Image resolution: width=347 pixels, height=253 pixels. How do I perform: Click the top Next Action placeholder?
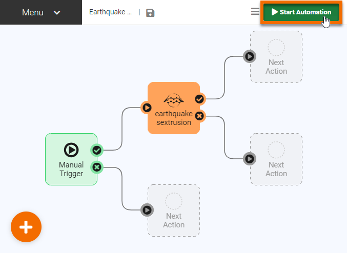point(276,57)
